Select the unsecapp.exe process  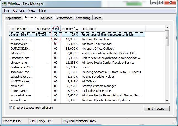pyautogui.click(x=77, y=58)
